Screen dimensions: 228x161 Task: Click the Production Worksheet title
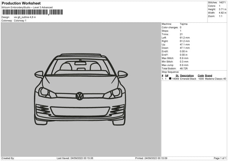21,3
